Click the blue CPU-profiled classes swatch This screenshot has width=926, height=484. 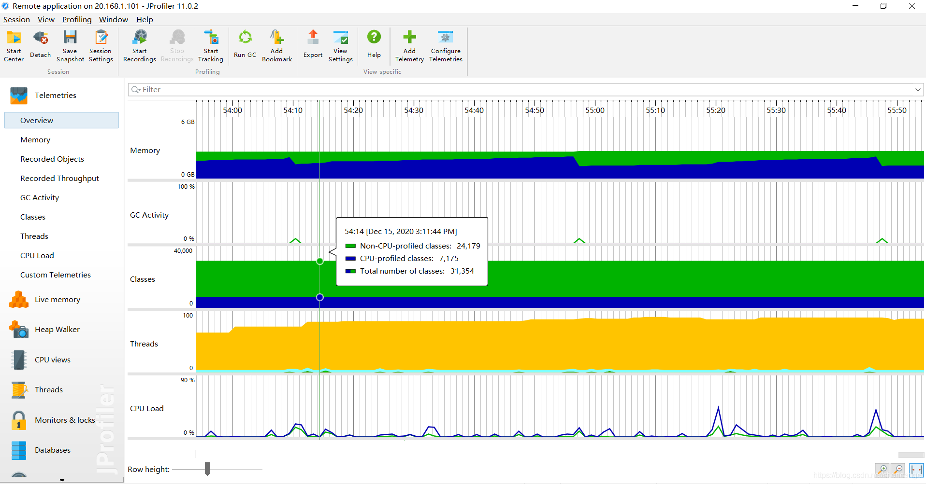pos(350,259)
